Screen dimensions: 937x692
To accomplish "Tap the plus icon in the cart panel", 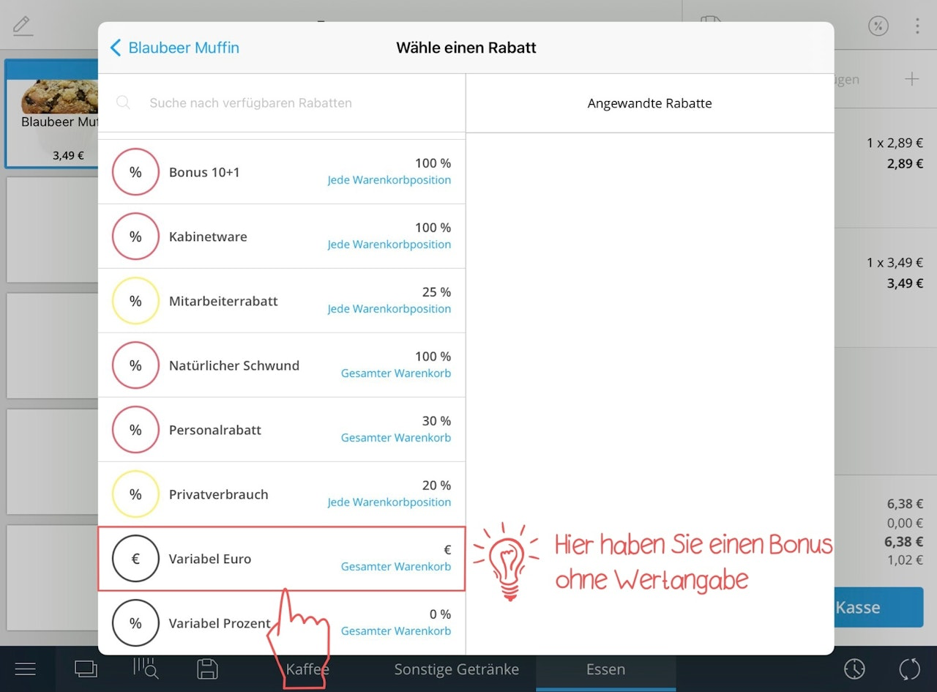I will point(912,79).
